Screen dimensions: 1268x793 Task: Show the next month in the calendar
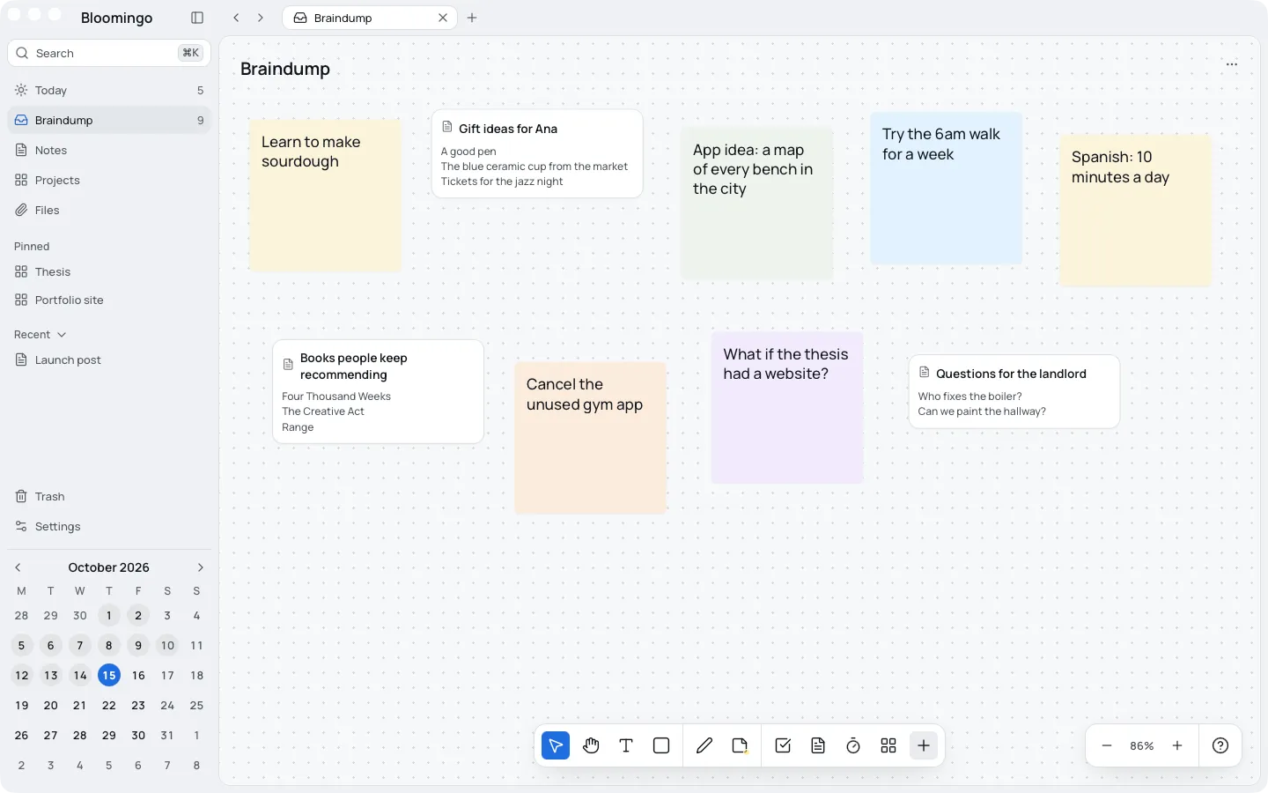(200, 567)
